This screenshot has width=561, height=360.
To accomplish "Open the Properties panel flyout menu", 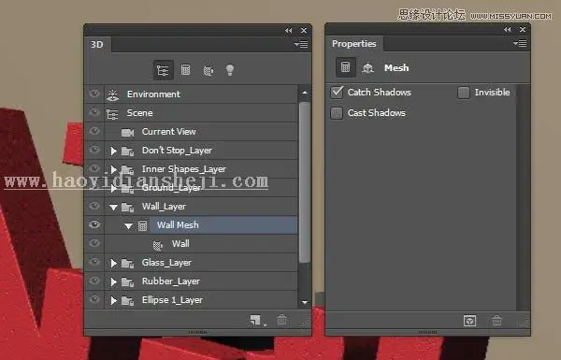I will click(520, 43).
